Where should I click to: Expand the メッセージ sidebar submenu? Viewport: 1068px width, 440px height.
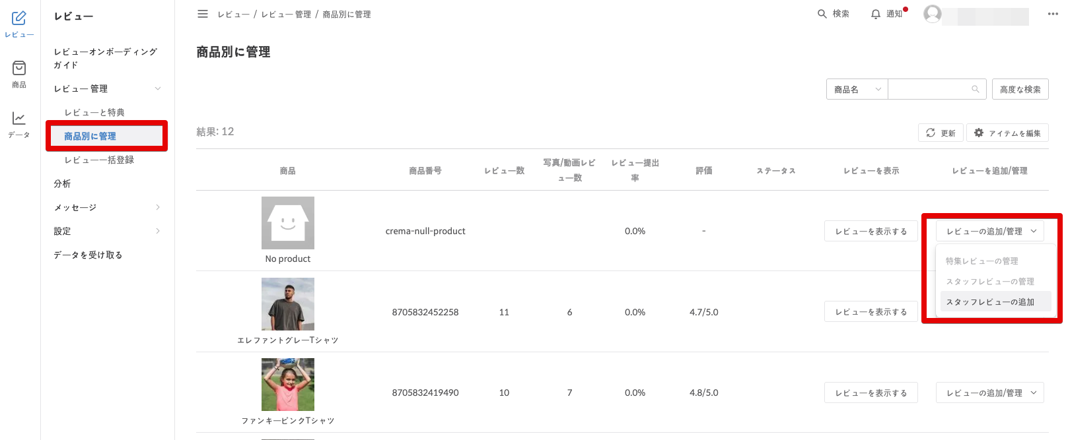click(x=158, y=207)
